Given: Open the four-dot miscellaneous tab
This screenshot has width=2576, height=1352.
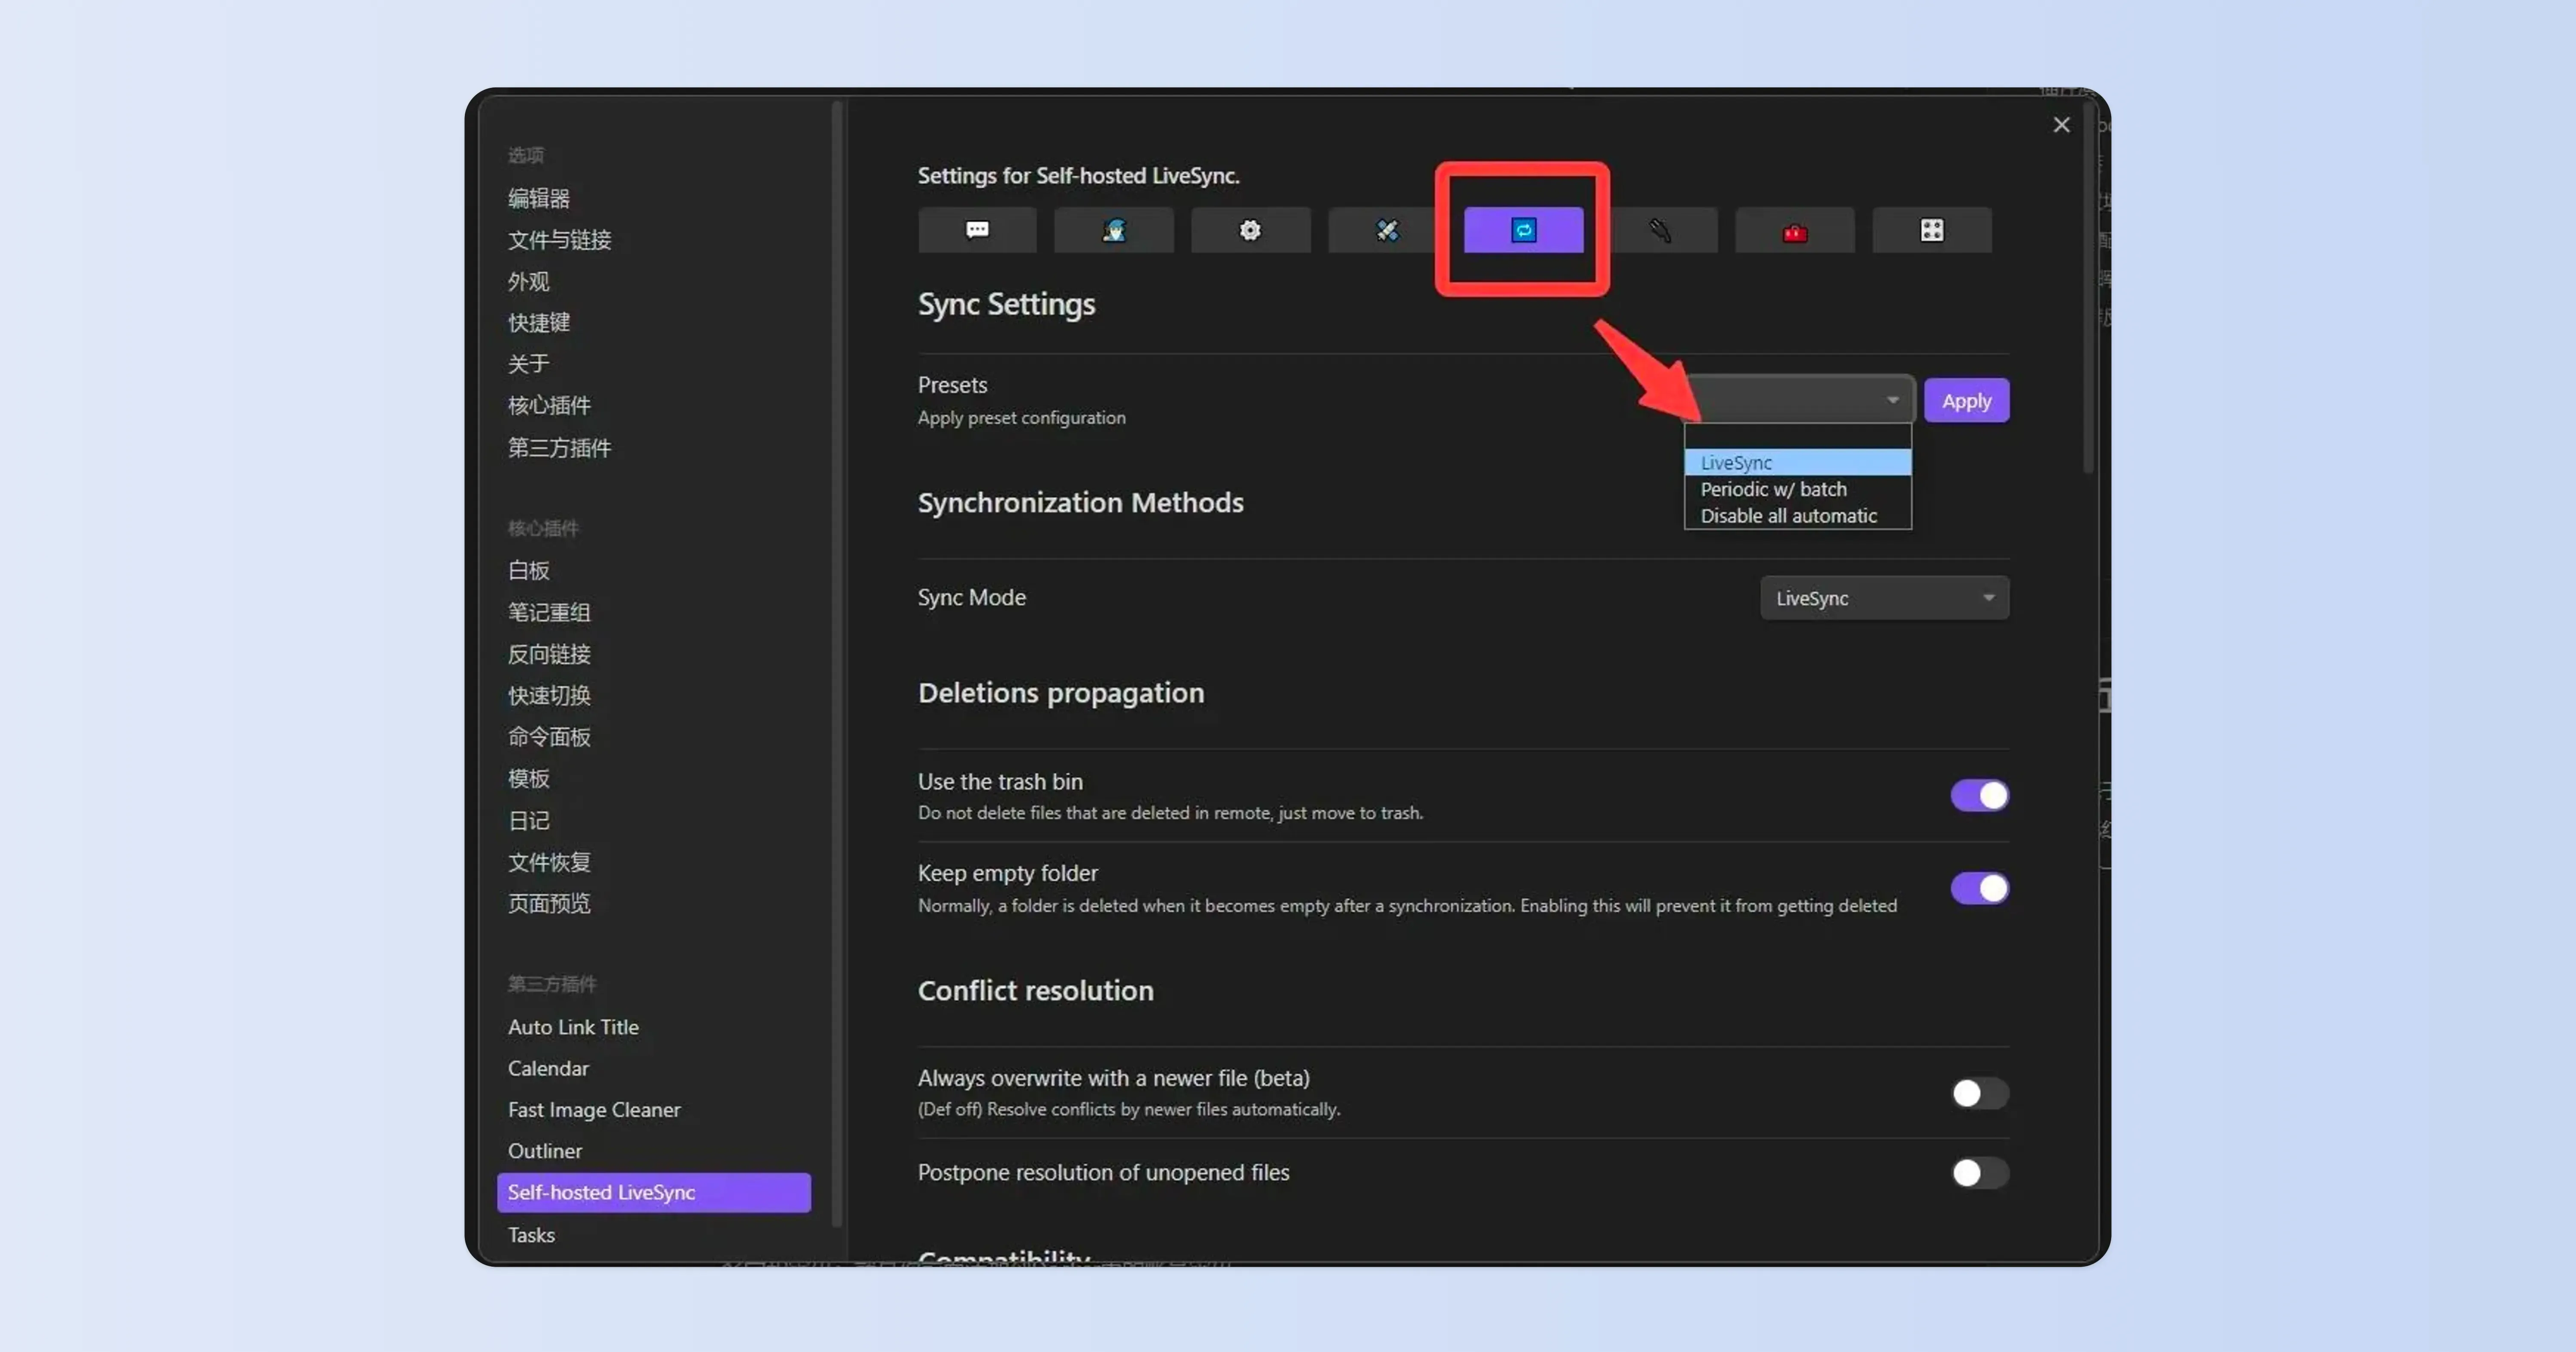Looking at the screenshot, I should point(1932,230).
